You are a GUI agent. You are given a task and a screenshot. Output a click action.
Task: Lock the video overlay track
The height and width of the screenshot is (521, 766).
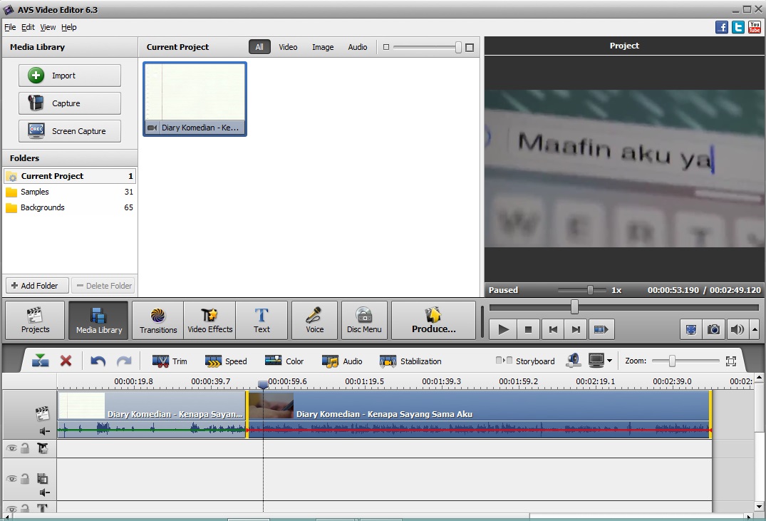25,479
